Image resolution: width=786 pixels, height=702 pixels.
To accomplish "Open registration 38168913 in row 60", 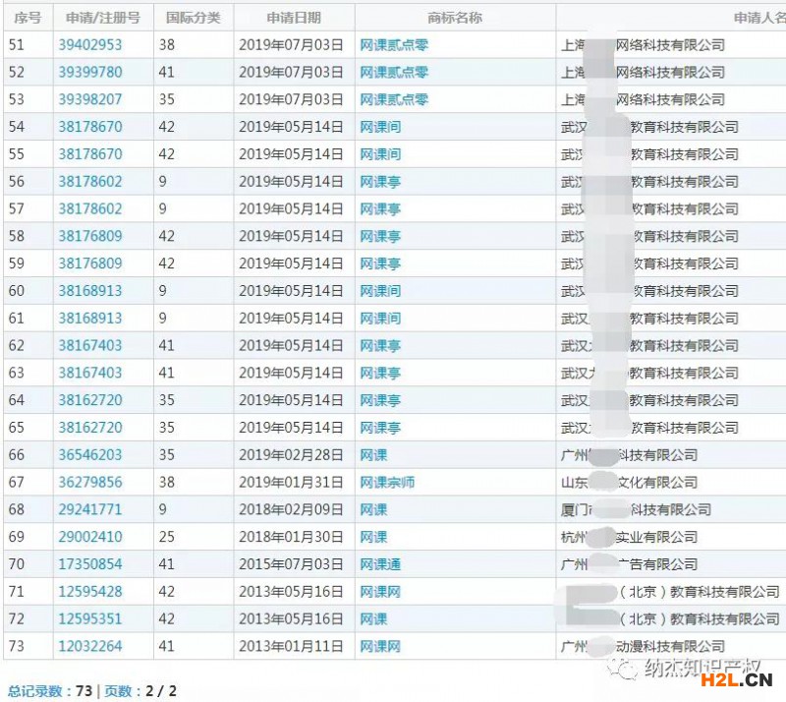I will 90,291.
